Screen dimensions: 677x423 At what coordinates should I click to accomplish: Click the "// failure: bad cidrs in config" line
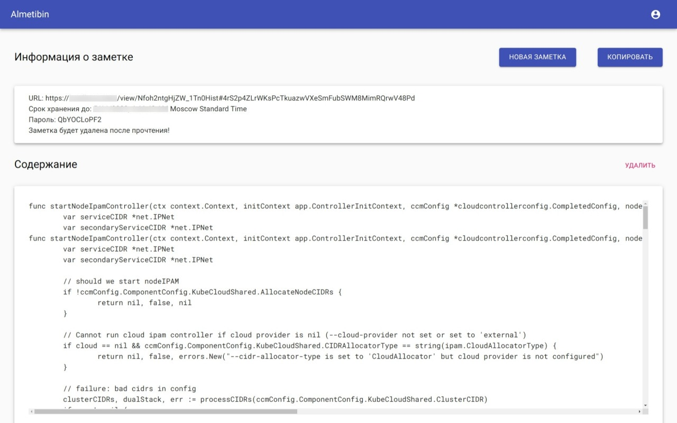coord(130,389)
